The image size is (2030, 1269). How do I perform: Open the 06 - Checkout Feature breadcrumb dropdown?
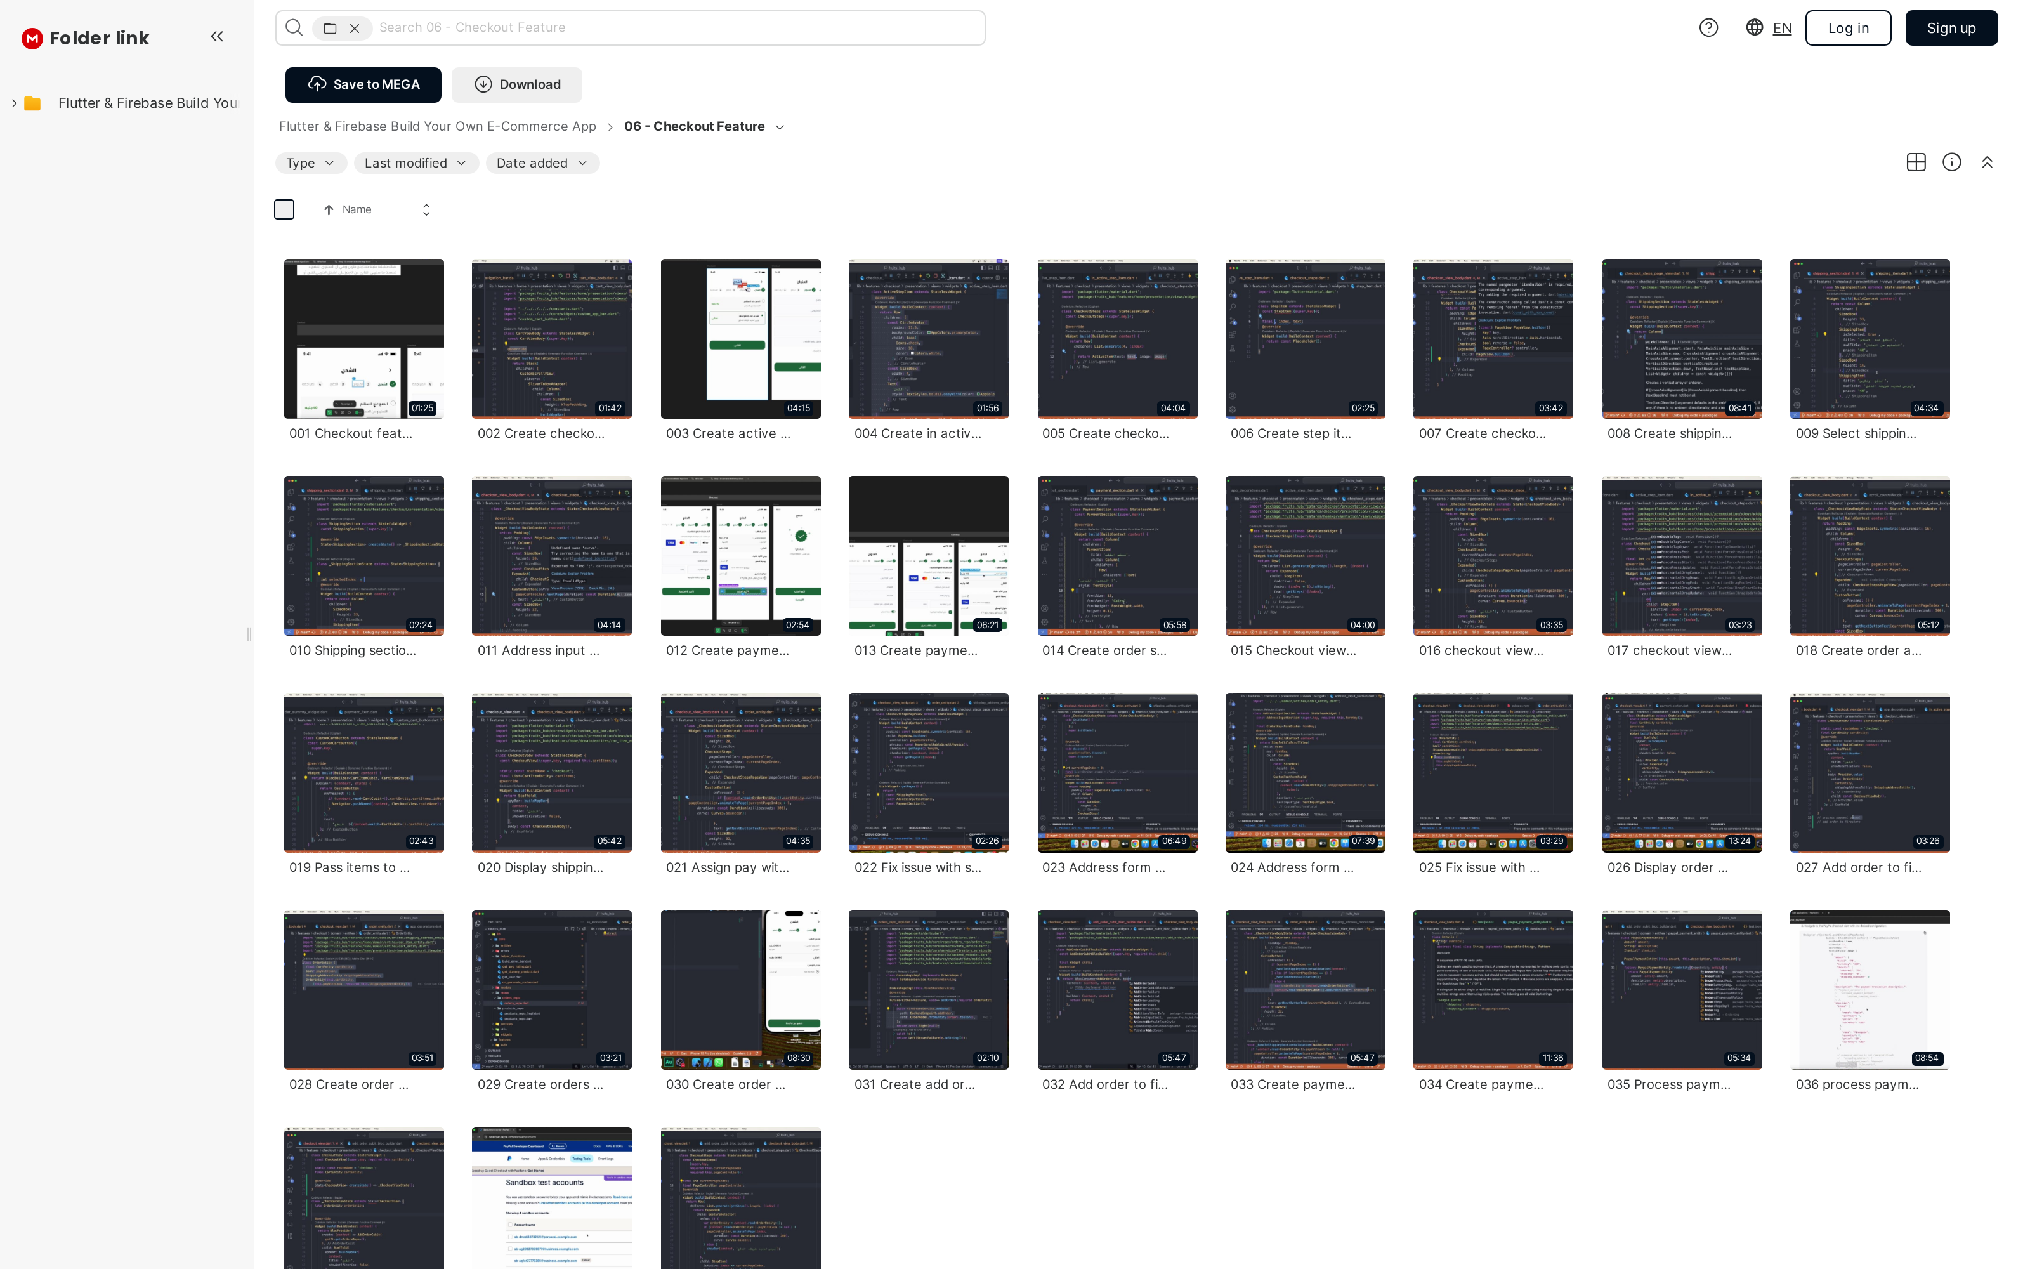(x=779, y=127)
